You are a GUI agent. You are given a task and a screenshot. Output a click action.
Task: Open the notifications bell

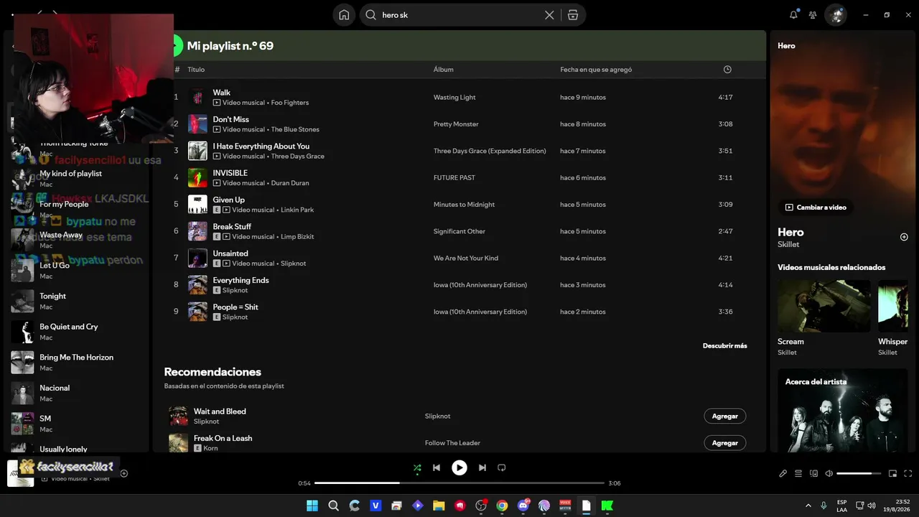793,15
